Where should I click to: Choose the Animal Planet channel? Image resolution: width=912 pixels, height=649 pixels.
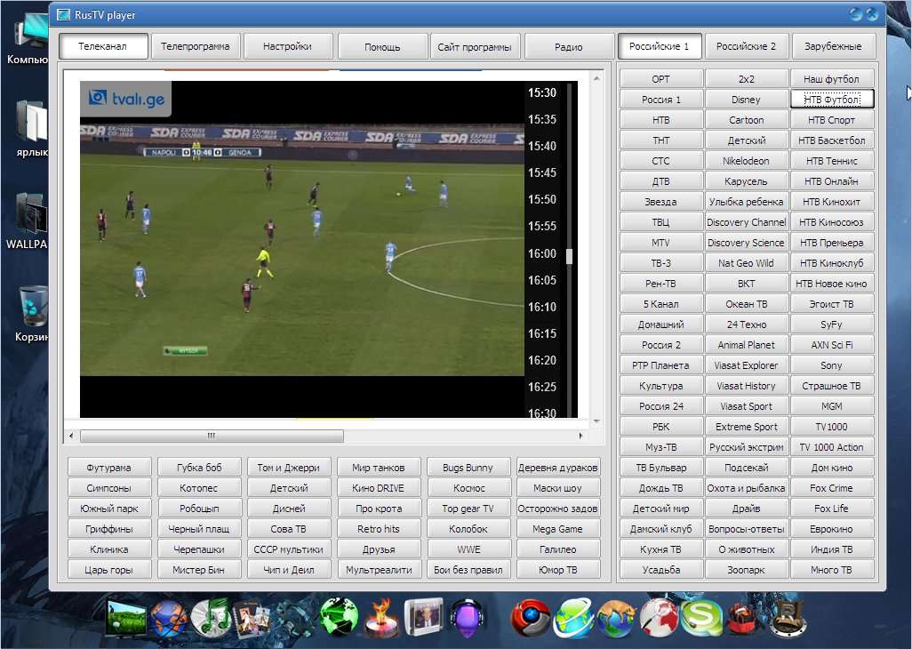747,345
